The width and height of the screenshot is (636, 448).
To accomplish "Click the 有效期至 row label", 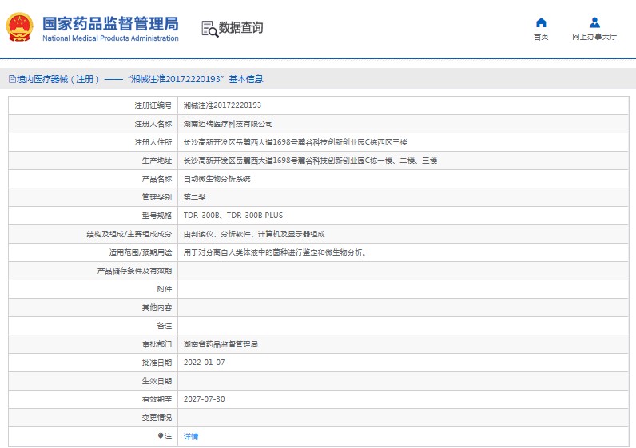I will 157,399.
